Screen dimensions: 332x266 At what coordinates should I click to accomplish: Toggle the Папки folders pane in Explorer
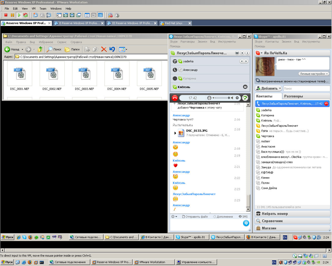72,49
